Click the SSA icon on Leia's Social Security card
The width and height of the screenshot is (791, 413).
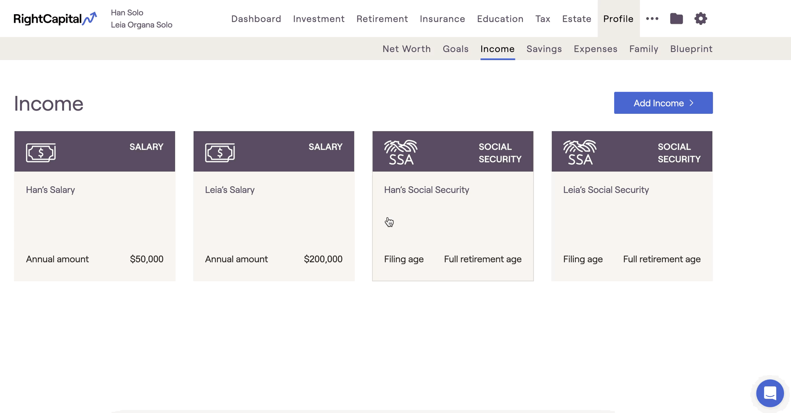click(580, 153)
